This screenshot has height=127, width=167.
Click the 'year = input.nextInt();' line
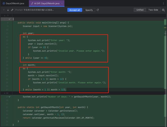[43, 44]
